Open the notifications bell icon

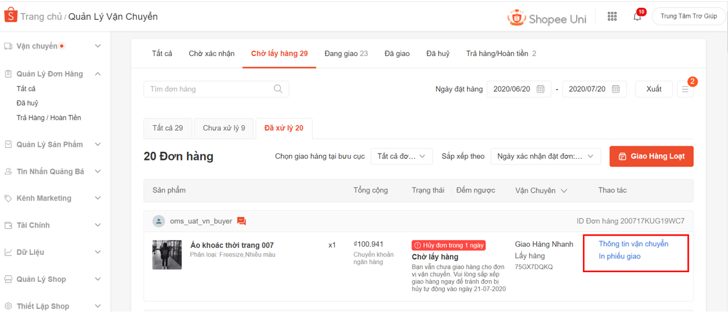[637, 17]
